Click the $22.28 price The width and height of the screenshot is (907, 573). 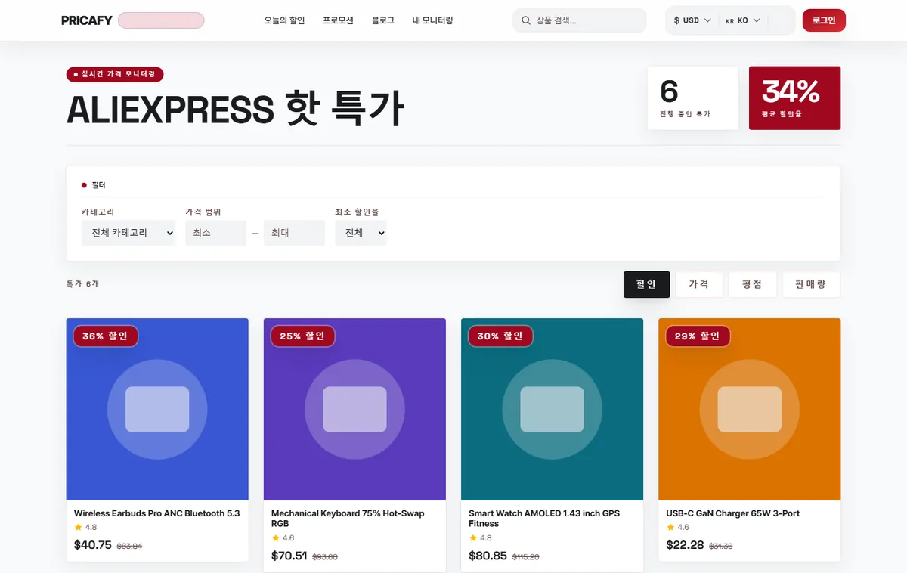pos(685,544)
